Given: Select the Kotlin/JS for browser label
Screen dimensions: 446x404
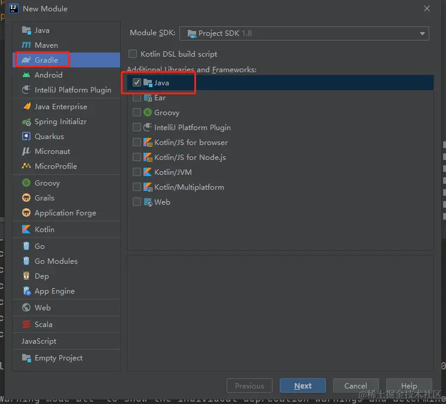Looking at the screenshot, I should (x=191, y=142).
